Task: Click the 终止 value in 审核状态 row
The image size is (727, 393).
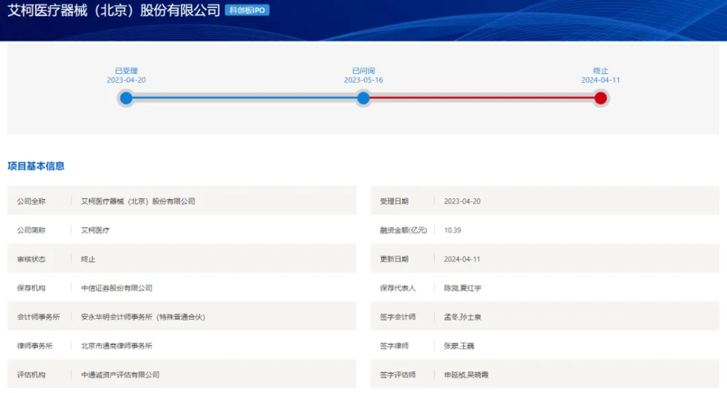Action: point(88,259)
